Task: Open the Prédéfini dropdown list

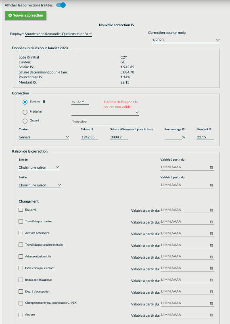Action: (105, 113)
